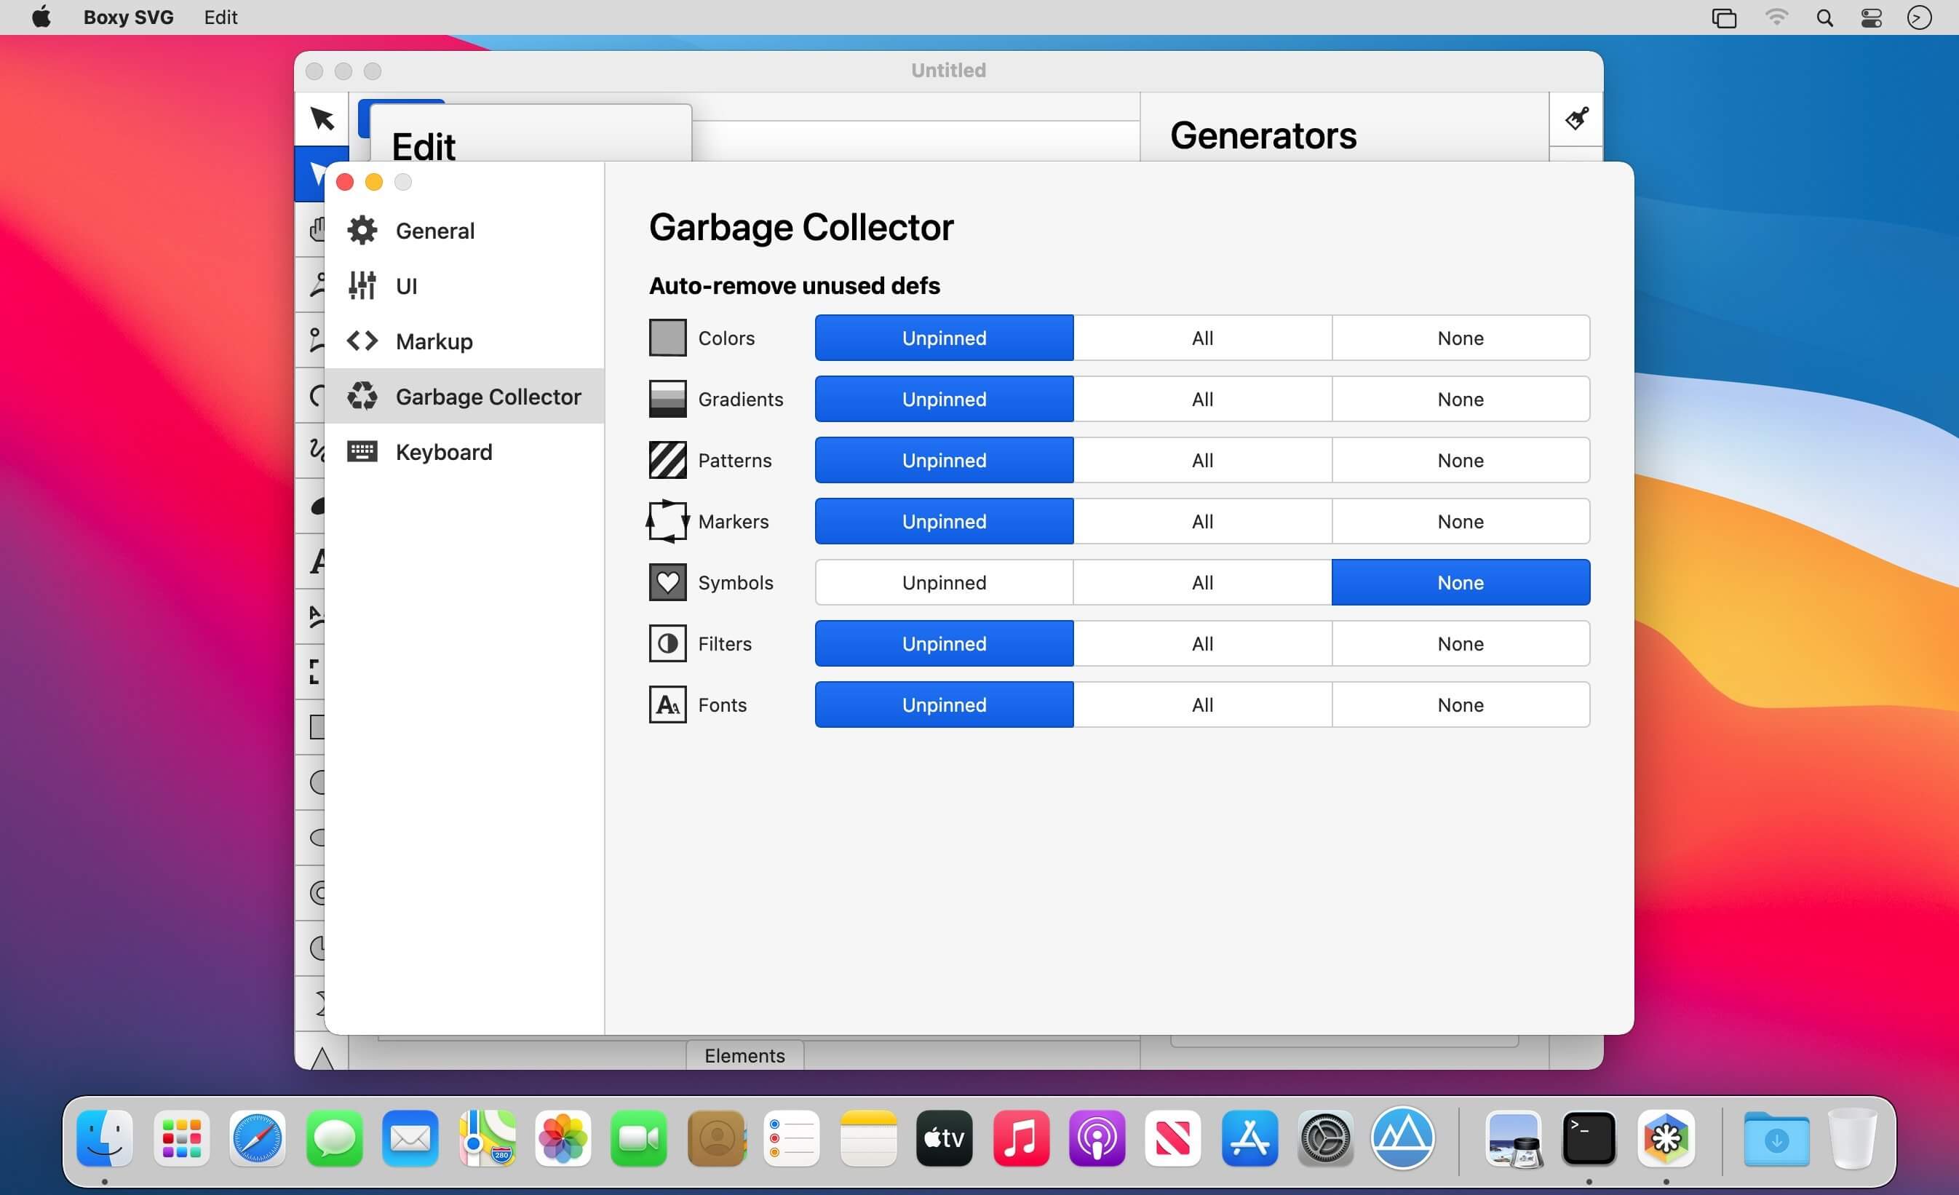The height and width of the screenshot is (1195, 1959).
Task: Open System Preferences from dock
Action: click(x=1322, y=1136)
